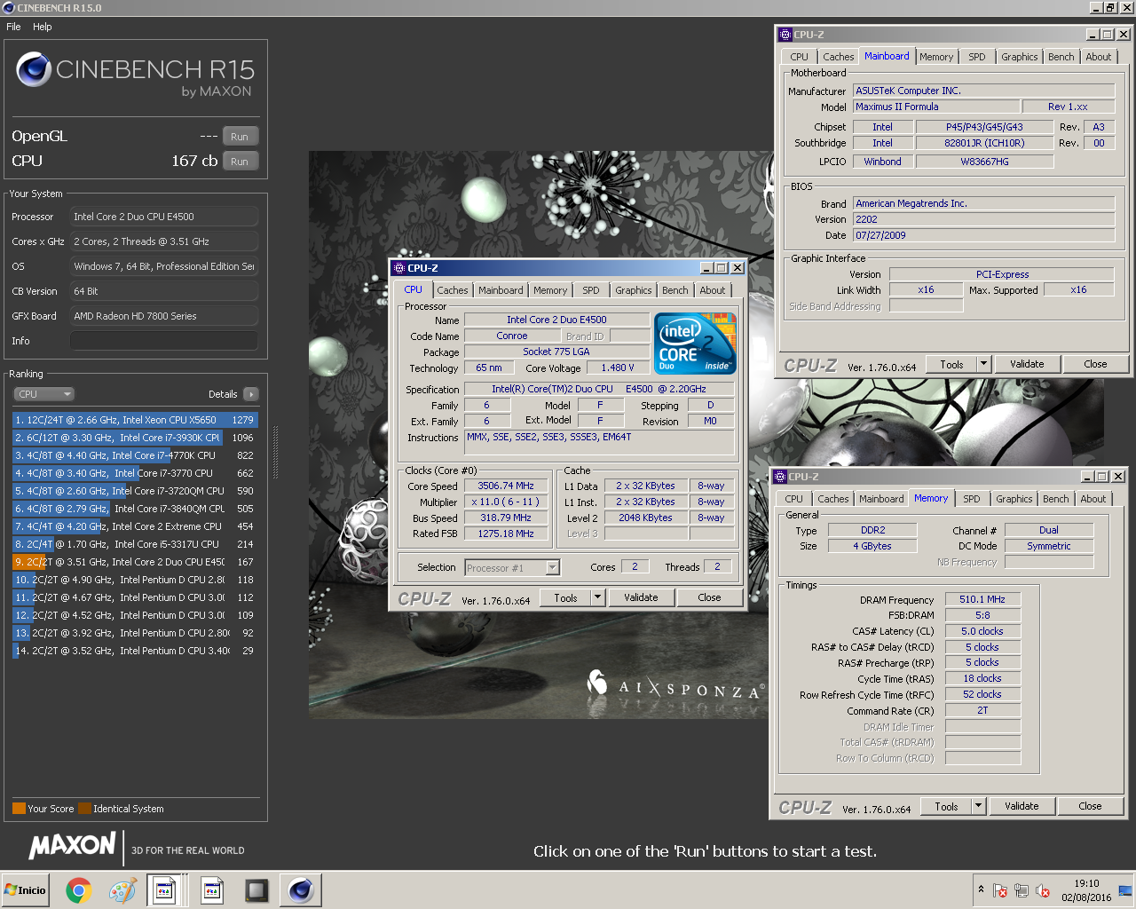
Task: Click the CPU-Z title icon of the CPU tab window
Action: [x=399, y=268]
